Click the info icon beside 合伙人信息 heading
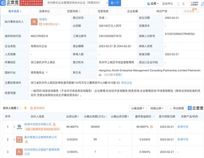The image size is (204, 158). coord(20,108)
